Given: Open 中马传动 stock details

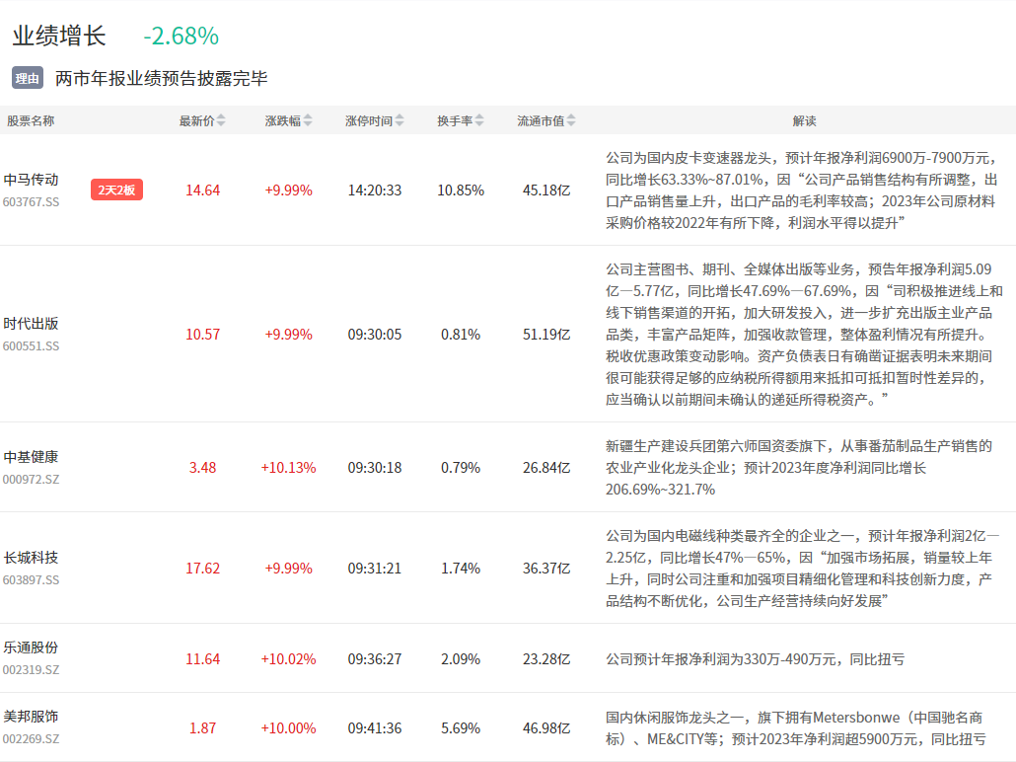Looking at the screenshot, I should (31, 180).
